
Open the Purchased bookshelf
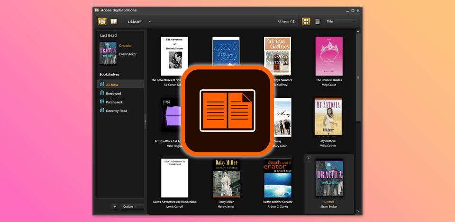point(114,102)
